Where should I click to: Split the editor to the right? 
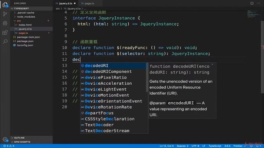point(252,3)
